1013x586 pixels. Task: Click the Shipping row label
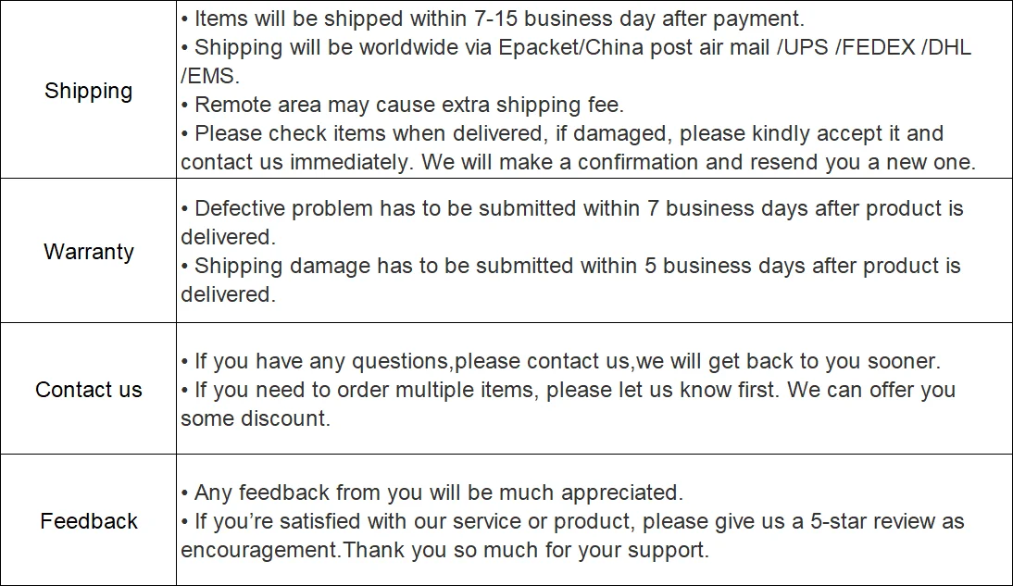(x=88, y=91)
